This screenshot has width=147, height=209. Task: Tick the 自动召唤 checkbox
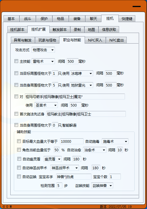point(19,177)
